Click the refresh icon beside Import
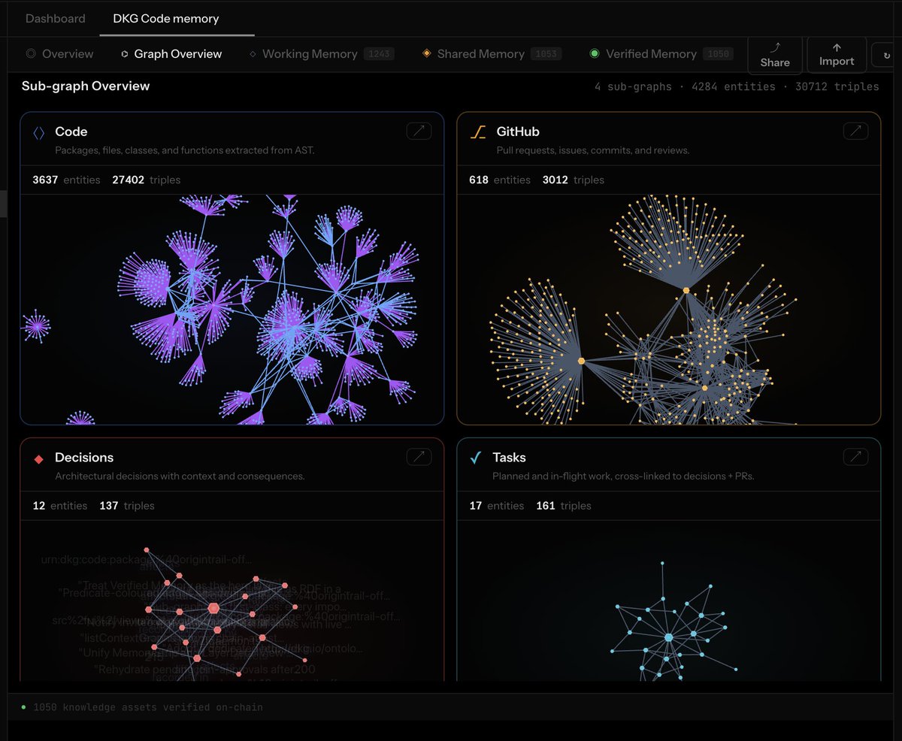The width and height of the screenshot is (902, 741). point(886,55)
